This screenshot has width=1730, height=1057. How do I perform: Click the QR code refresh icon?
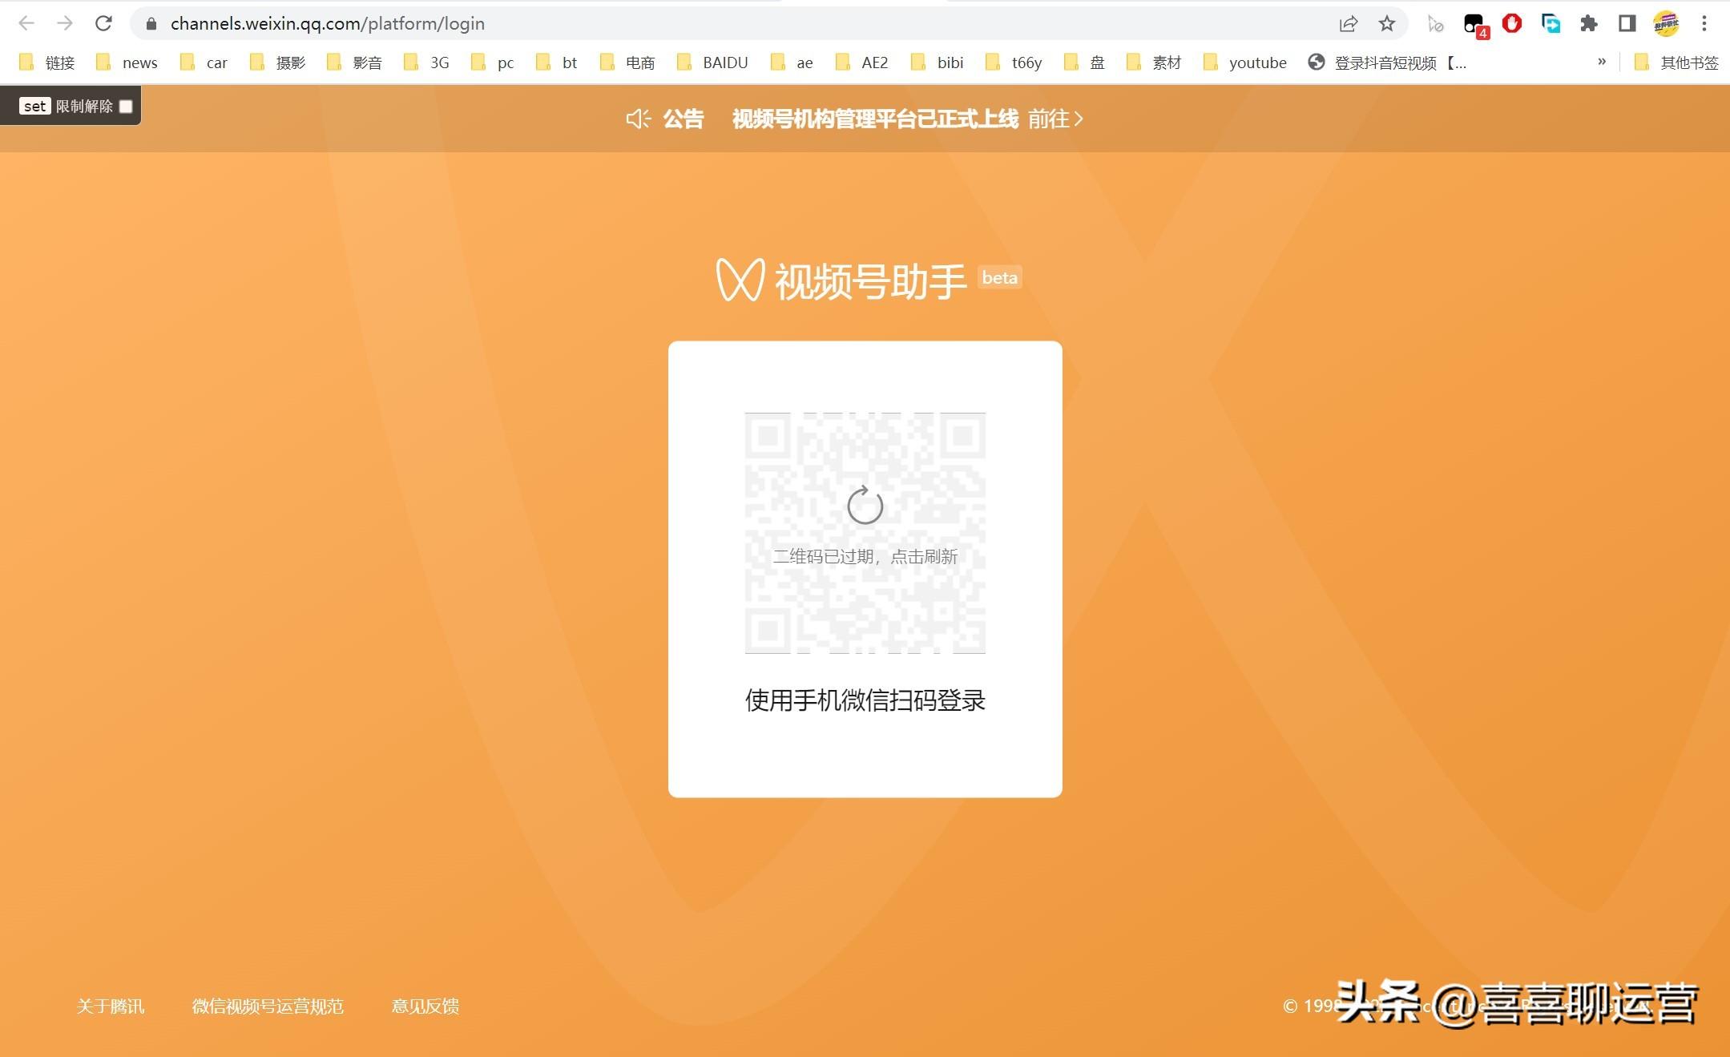[x=865, y=505]
